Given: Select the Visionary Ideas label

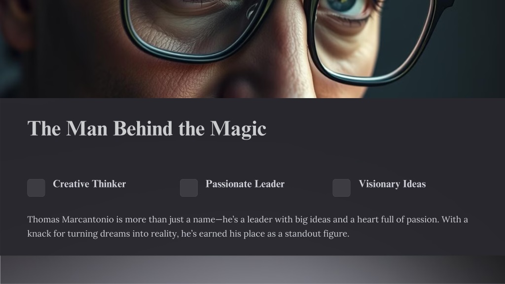Looking at the screenshot, I should [x=392, y=184].
